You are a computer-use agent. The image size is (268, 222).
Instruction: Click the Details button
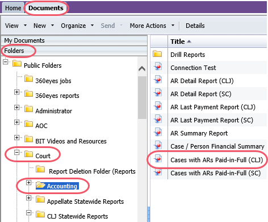(x=195, y=26)
